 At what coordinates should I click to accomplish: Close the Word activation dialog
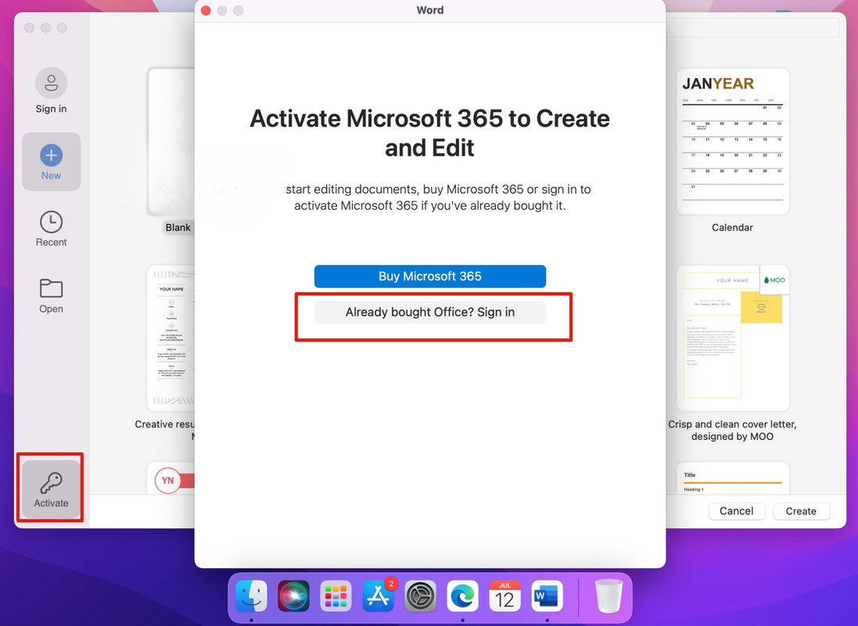pyautogui.click(x=206, y=10)
